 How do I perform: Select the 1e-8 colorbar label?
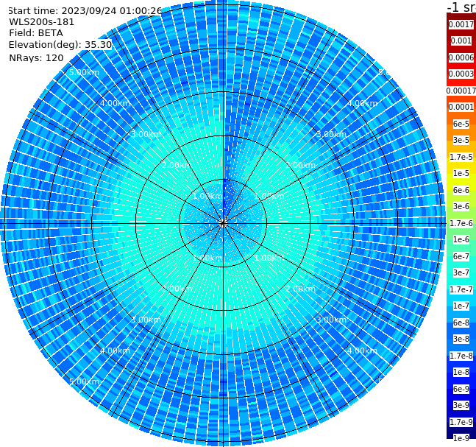[461, 372]
